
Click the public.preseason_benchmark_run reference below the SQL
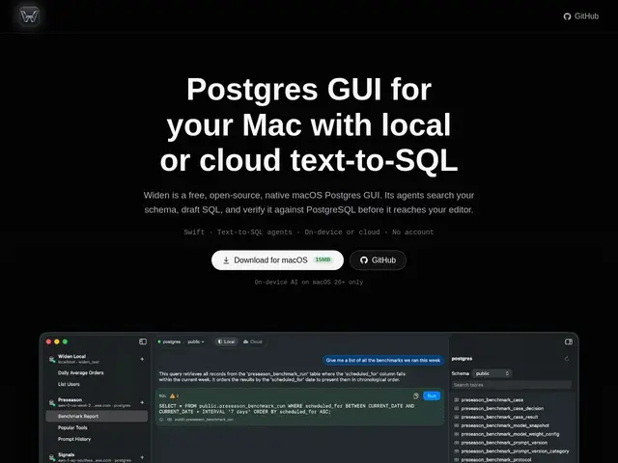tap(204, 420)
